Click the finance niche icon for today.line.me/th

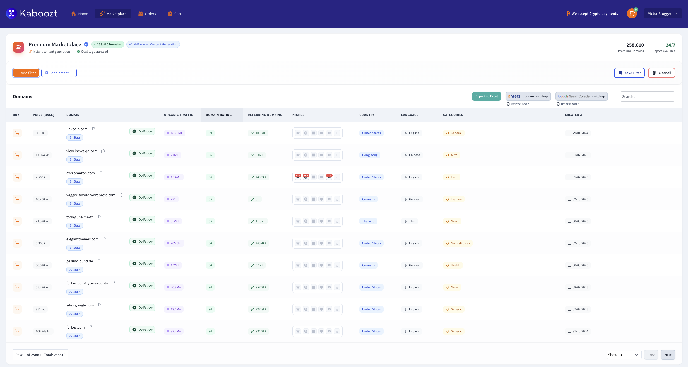click(329, 221)
